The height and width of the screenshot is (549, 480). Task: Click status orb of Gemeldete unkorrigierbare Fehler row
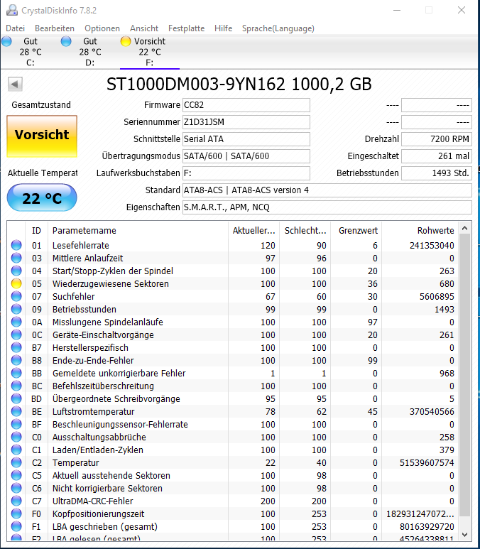[16, 374]
